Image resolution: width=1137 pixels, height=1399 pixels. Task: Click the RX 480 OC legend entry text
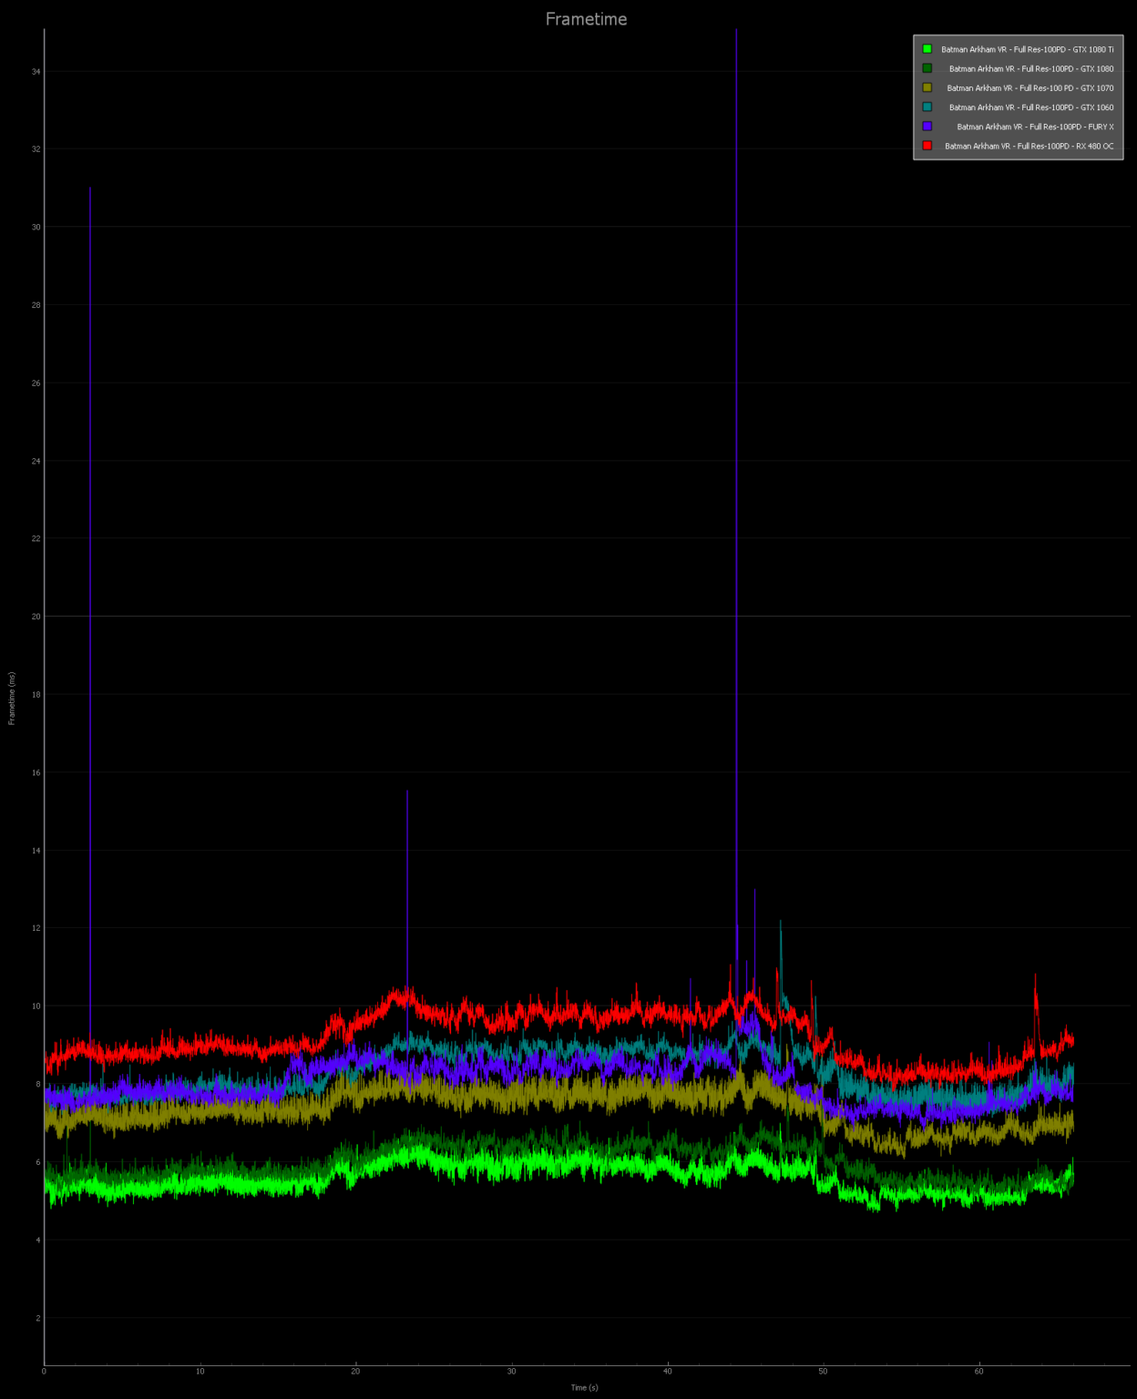point(1029,146)
